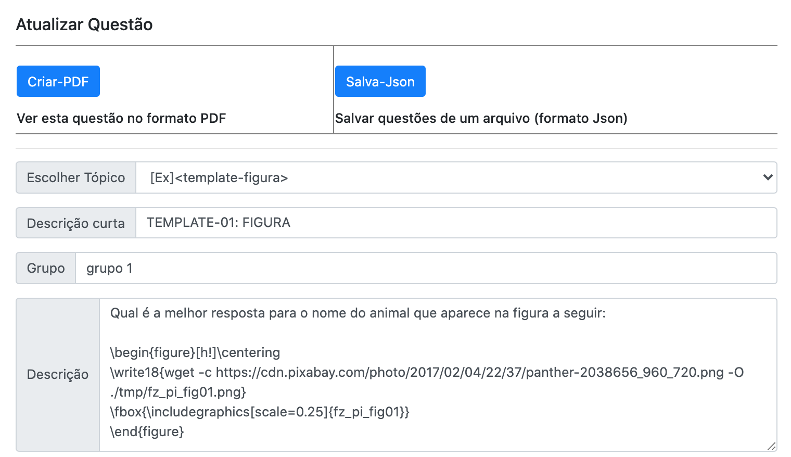Place cursor on the \begin{figure}[h!]\centering line
The image size is (791, 457).
pyautogui.click(x=195, y=352)
